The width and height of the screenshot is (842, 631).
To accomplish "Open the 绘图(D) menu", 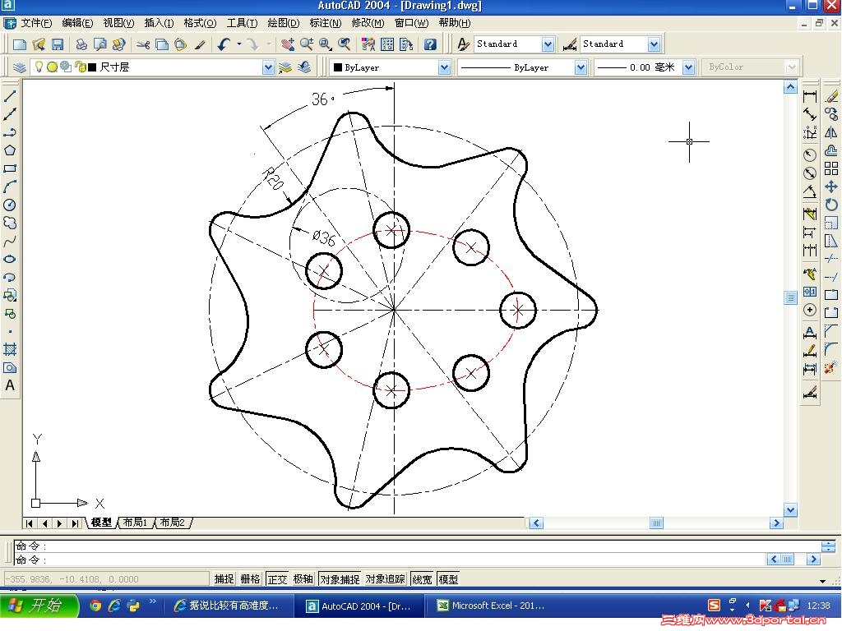I will pyautogui.click(x=284, y=23).
